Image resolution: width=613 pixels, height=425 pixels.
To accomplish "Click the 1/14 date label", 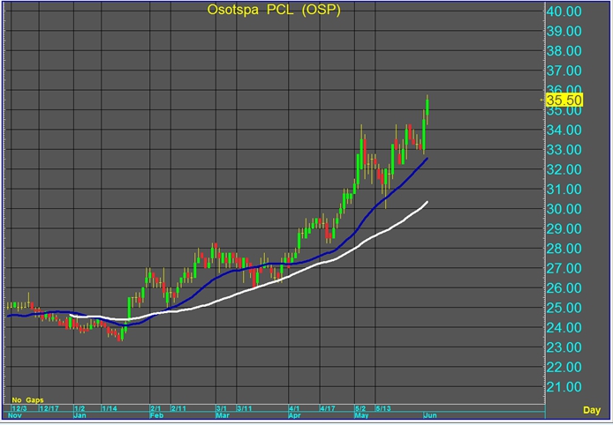I will point(110,408).
